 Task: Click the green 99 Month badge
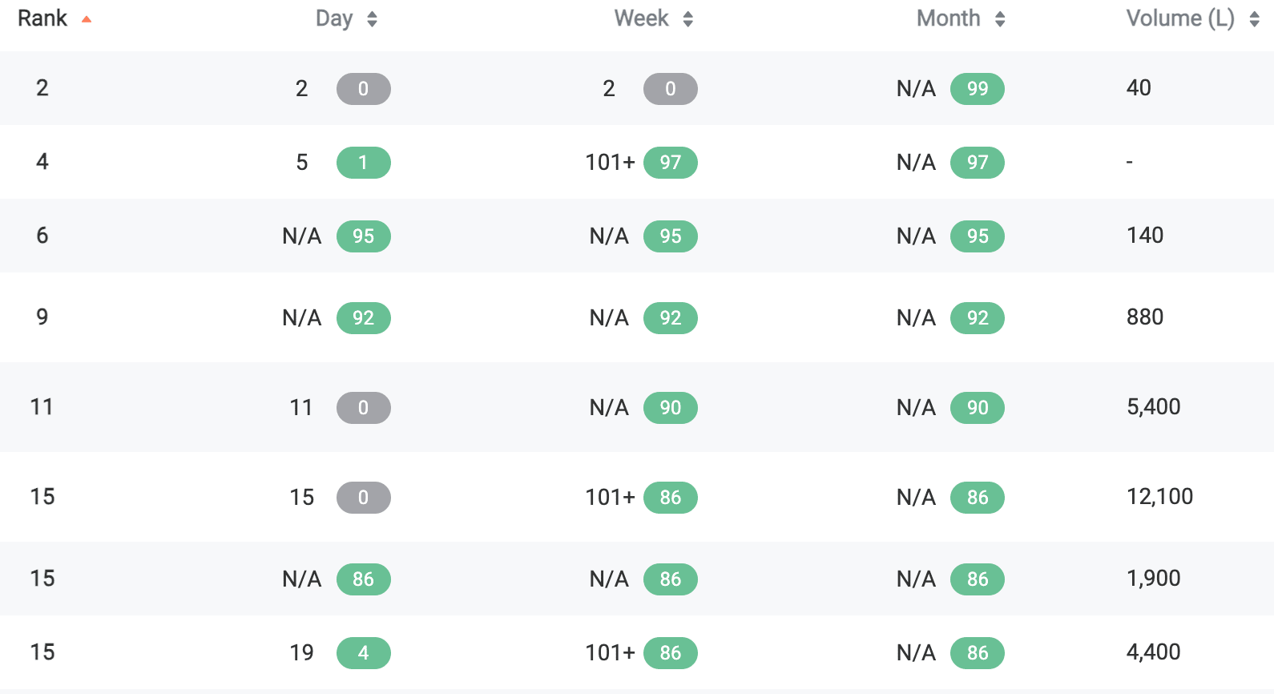click(977, 89)
